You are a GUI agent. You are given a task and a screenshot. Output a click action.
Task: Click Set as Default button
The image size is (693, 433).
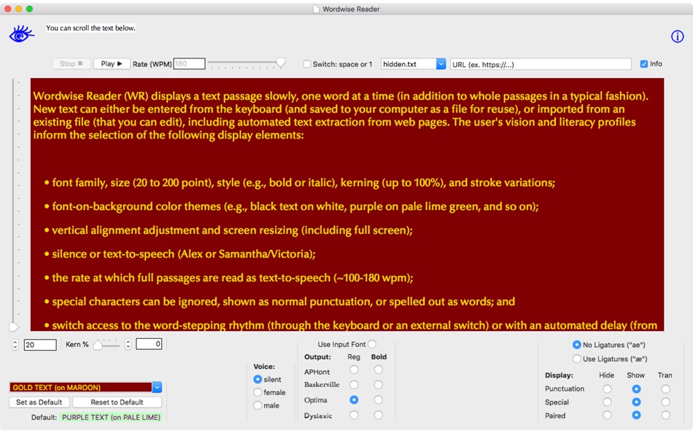(x=39, y=402)
